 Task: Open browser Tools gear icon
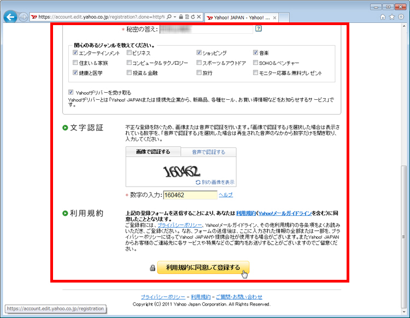pyautogui.click(x=401, y=17)
